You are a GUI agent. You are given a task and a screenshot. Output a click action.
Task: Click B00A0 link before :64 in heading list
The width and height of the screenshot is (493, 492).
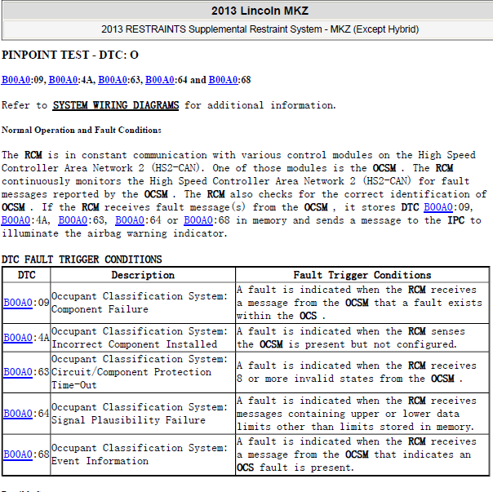click(160, 80)
